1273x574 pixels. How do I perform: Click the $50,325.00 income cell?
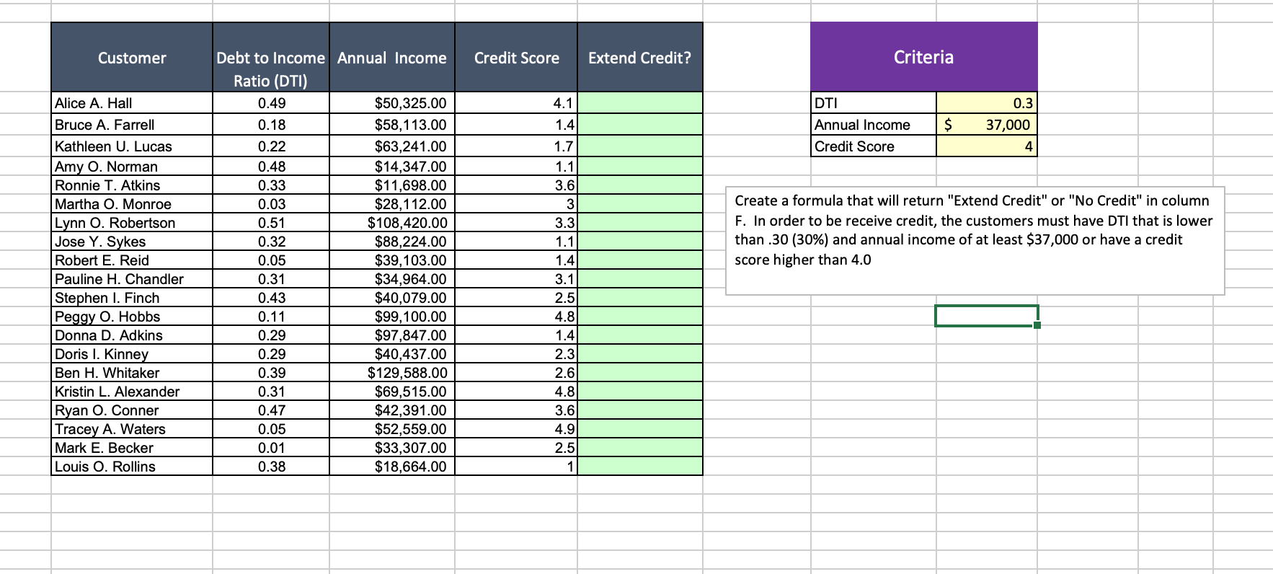click(392, 103)
